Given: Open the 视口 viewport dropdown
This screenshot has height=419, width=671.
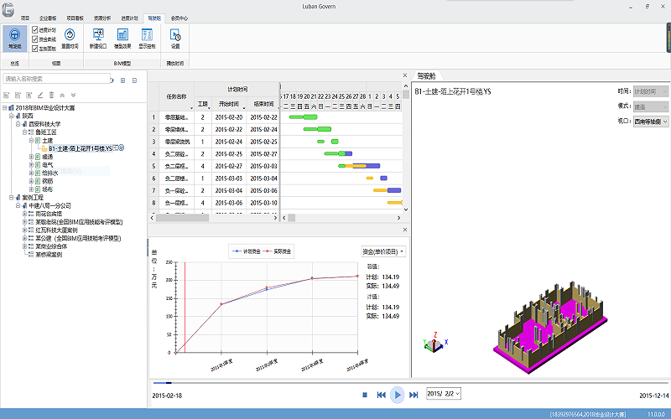Looking at the screenshot, I should click(651, 122).
